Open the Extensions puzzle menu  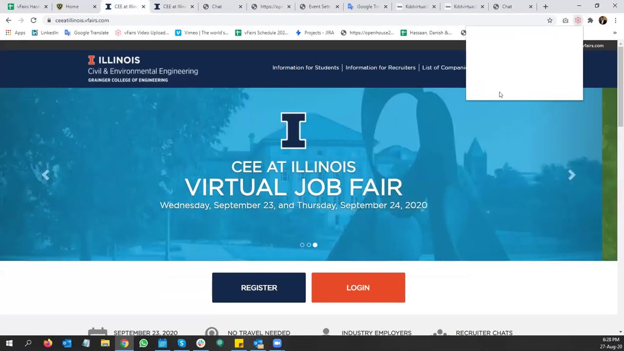tap(590, 20)
